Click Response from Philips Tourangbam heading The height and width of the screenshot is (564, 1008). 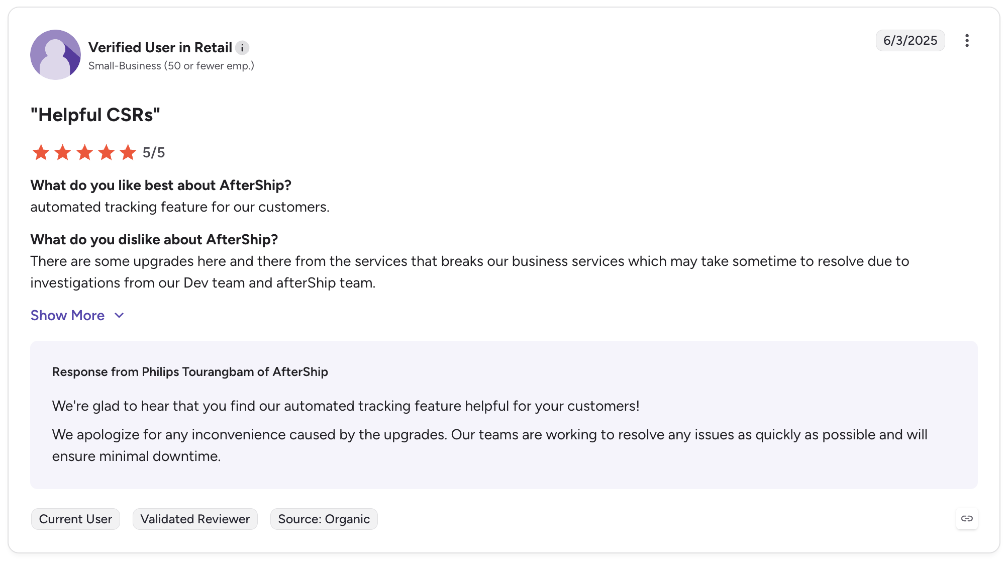pos(190,372)
